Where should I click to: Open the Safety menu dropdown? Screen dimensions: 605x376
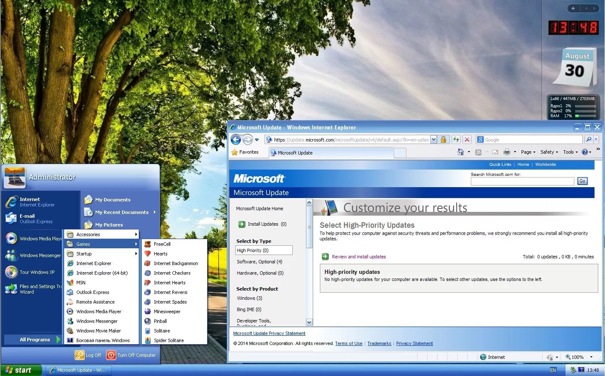pyautogui.click(x=549, y=152)
